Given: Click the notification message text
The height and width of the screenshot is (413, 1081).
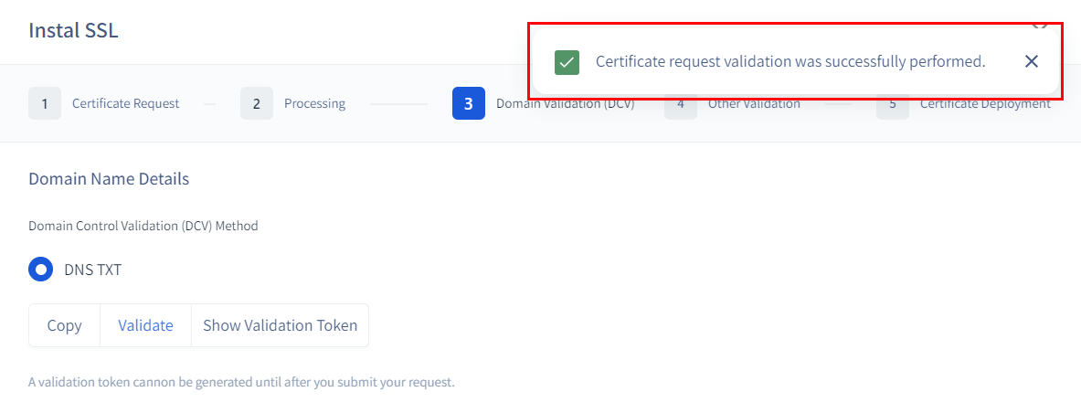Looking at the screenshot, I should pyautogui.click(x=790, y=61).
